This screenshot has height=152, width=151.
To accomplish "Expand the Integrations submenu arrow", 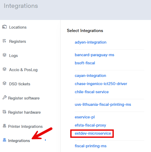I will click(45, 140).
